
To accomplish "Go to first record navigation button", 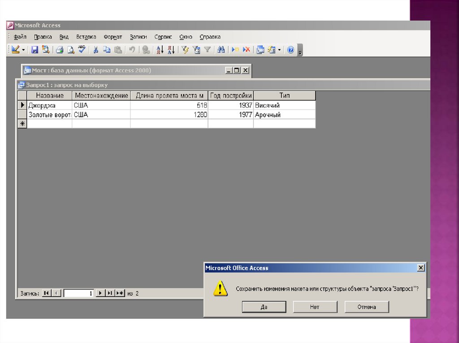I will point(46,293).
